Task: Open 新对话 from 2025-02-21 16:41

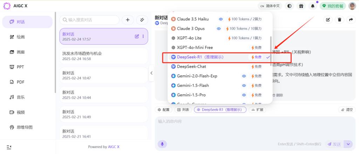Action: click(104, 133)
